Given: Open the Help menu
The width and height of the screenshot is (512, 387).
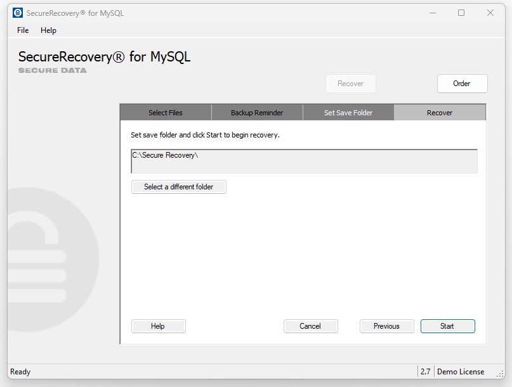Looking at the screenshot, I should coord(48,30).
